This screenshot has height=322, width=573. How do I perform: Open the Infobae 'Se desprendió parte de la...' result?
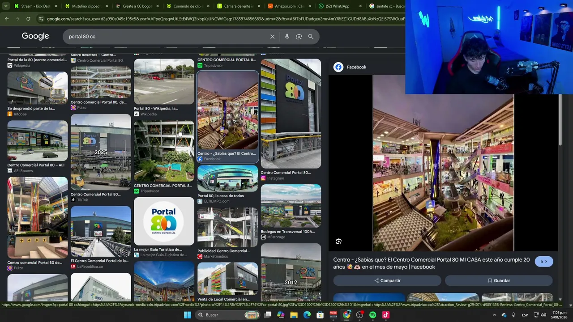tap(38, 94)
